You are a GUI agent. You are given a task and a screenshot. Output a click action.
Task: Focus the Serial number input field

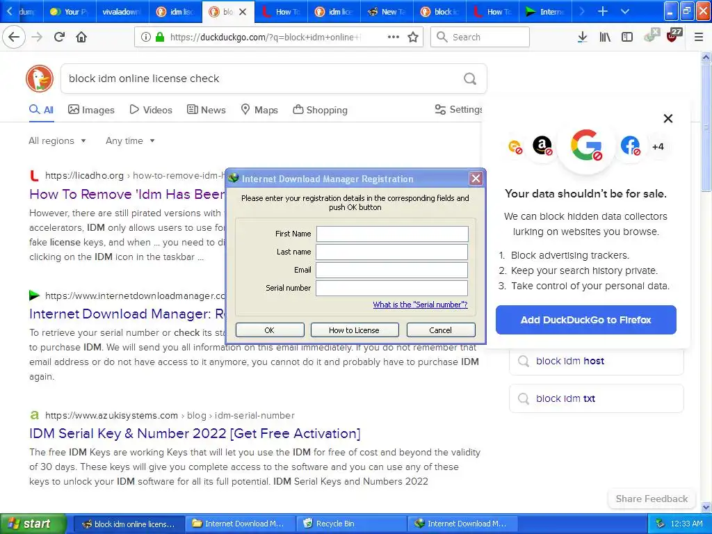coord(392,288)
